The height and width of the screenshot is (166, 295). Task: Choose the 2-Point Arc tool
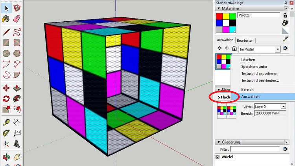pos(17,64)
